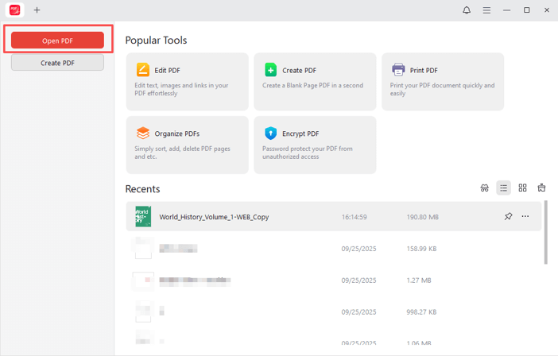This screenshot has height=356, width=558.
Task: Switch recents to list view
Action: point(503,188)
